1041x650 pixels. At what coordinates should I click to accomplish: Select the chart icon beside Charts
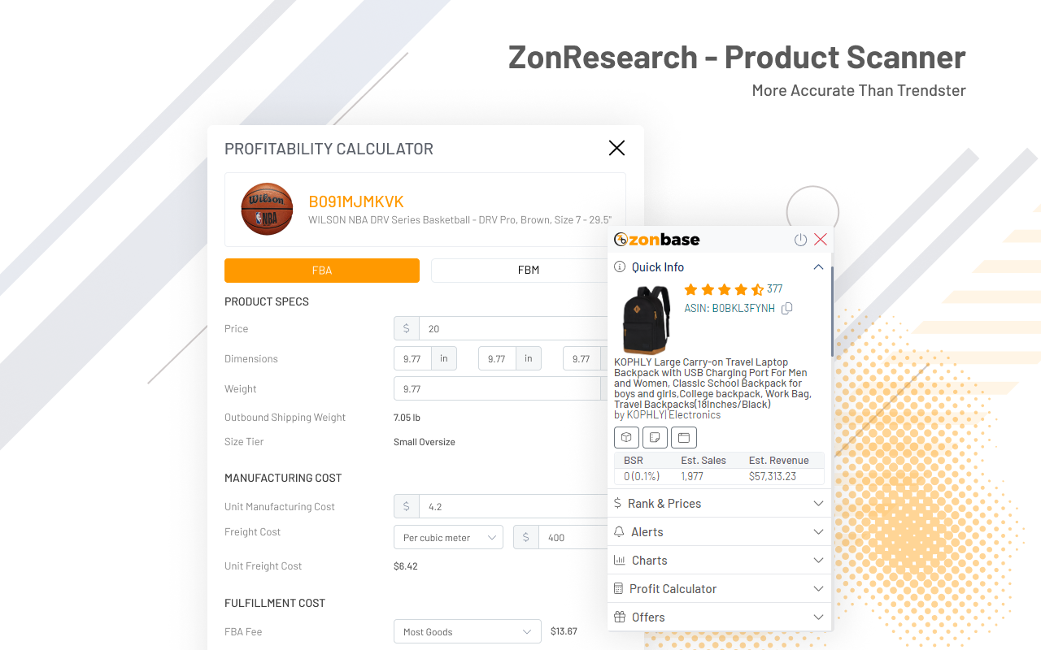(x=619, y=560)
